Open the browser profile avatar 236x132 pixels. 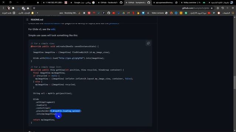coord(8,8)
